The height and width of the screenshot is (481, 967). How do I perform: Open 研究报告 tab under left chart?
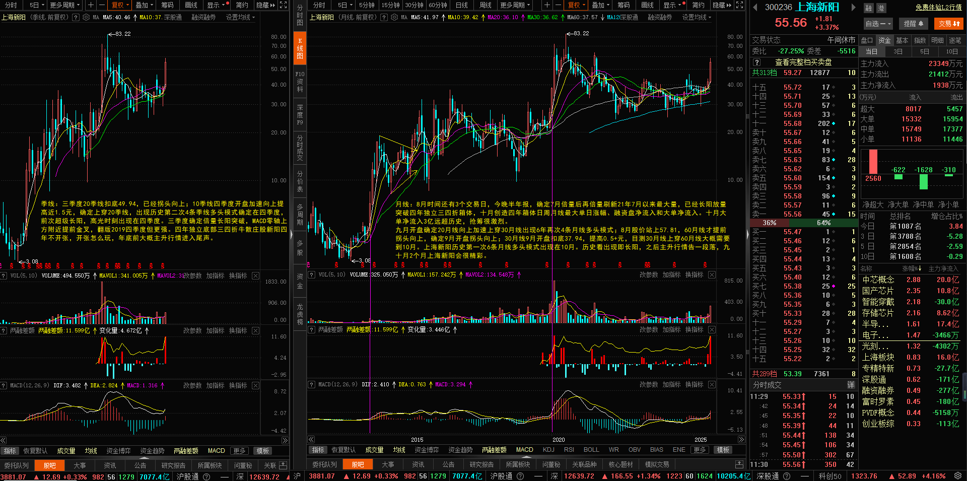(x=174, y=465)
